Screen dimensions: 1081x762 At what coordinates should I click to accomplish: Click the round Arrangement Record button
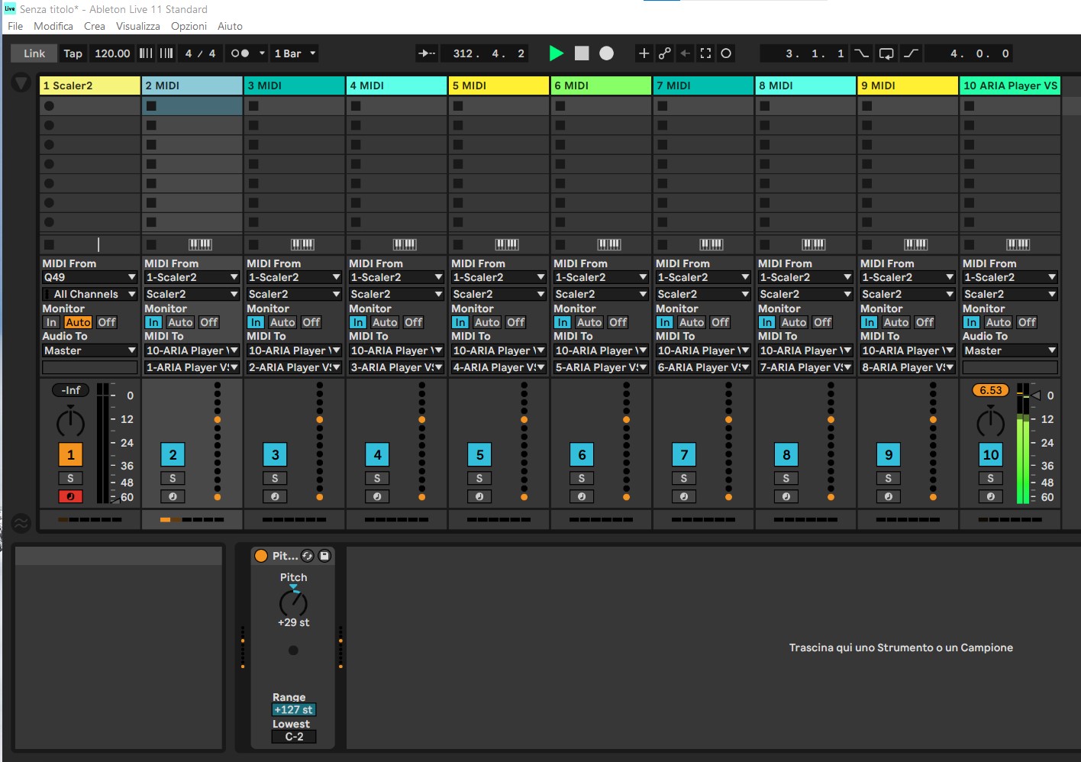click(607, 53)
